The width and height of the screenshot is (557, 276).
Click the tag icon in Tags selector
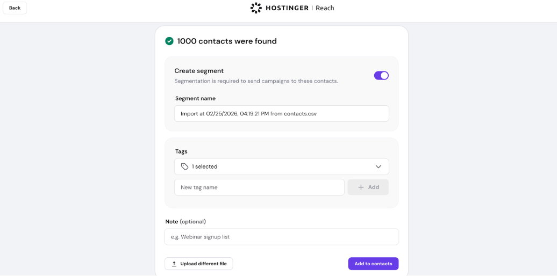tap(184, 166)
